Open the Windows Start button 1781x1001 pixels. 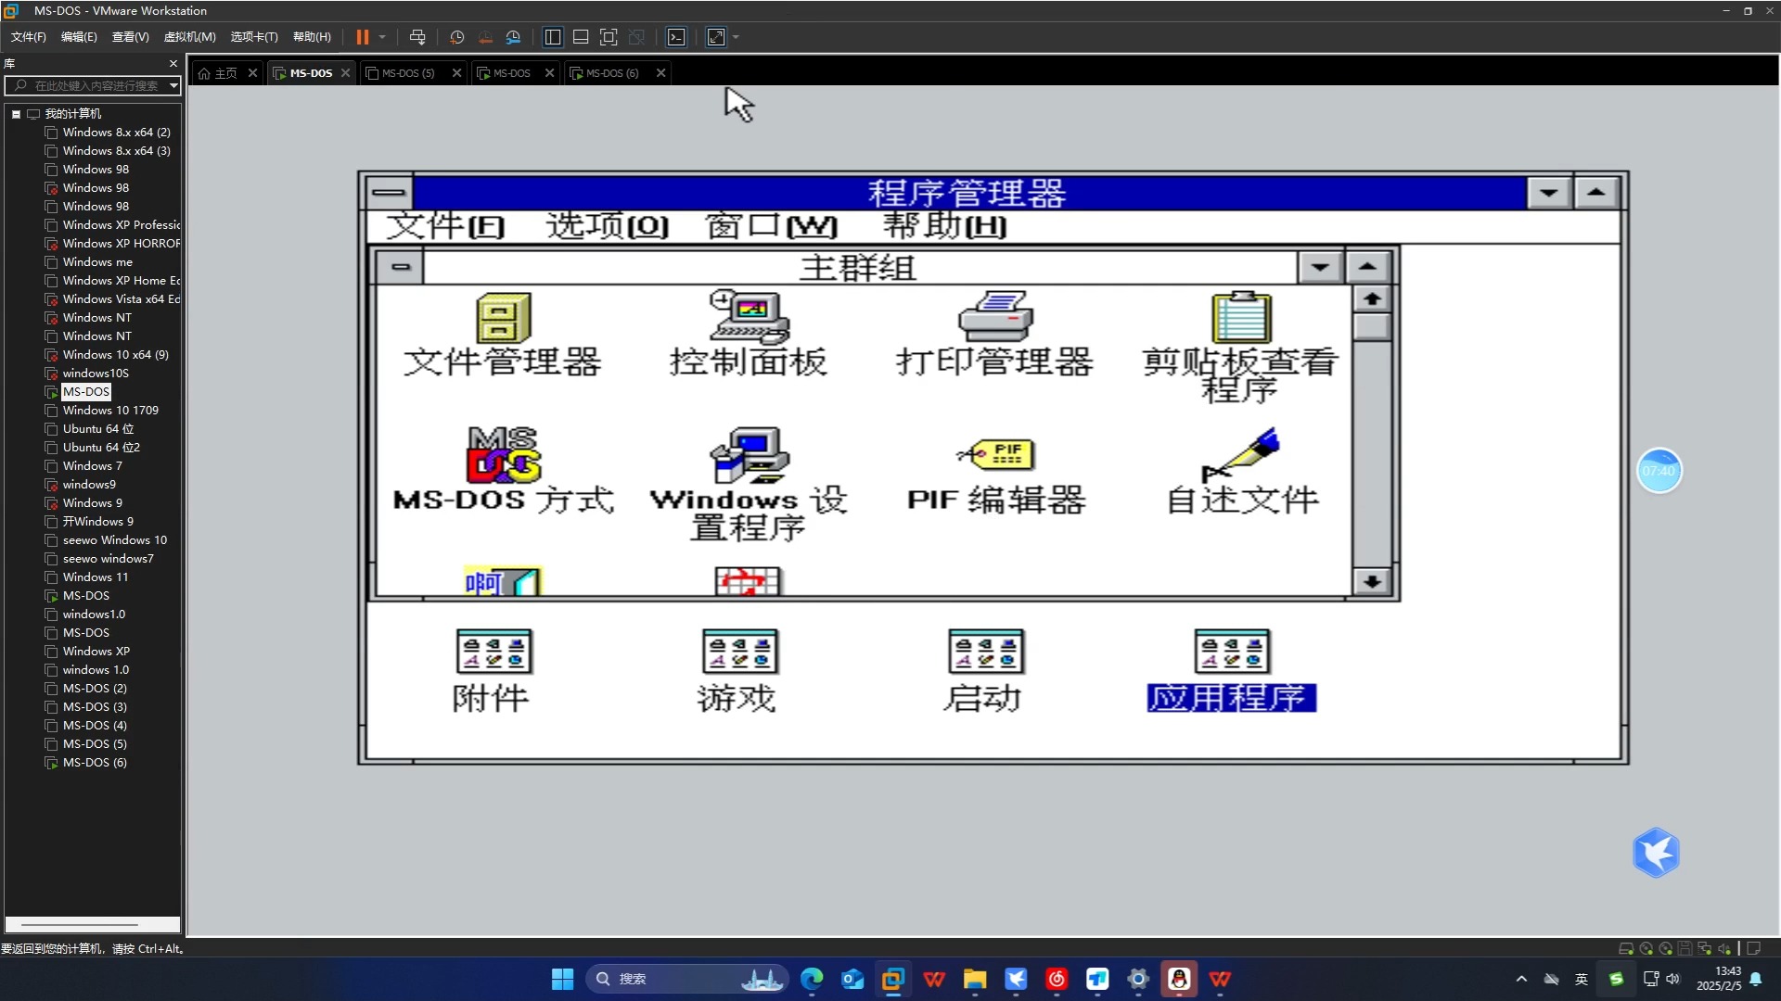coord(562,979)
